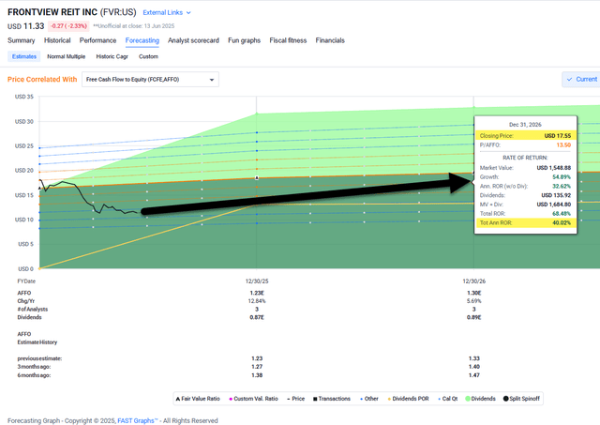Open the FAST Graphs copyright link
Image resolution: width=600 pixels, height=425 pixels.
(x=138, y=420)
